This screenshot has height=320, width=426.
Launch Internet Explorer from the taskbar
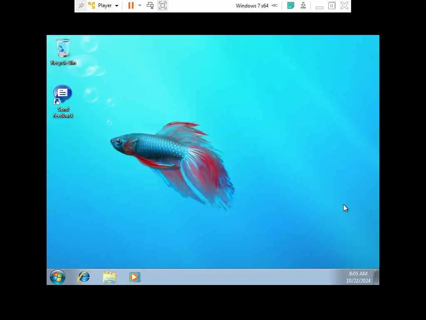[84, 277]
